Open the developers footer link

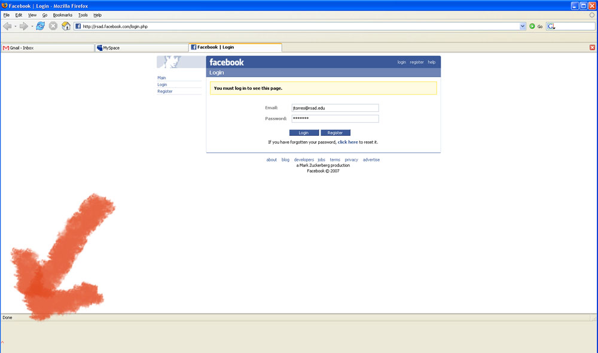coord(304,160)
